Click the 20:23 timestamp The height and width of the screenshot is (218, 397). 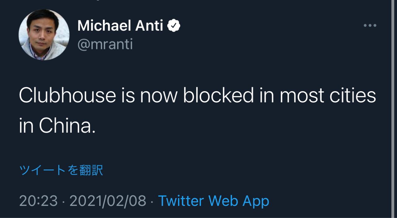pyautogui.click(x=38, y=201)
